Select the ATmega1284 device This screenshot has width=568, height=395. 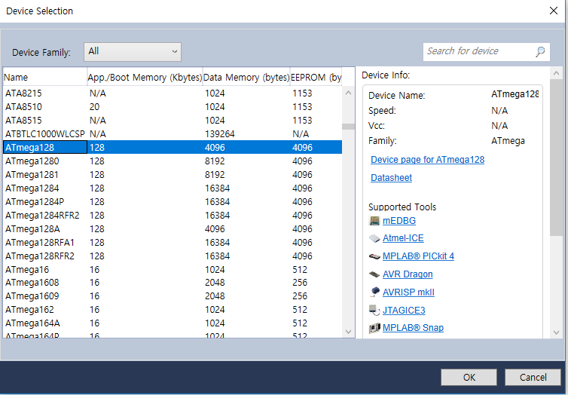[x=173, y=188]
